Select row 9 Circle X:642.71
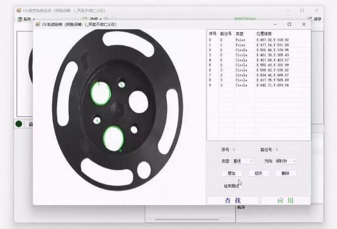337x229 pixels. click(x=259, y=85)
